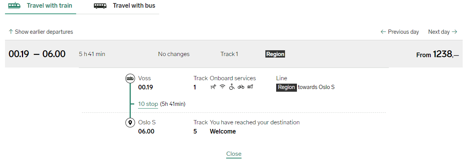
Task: Click the Region label towards Oslo S
Action: pos(287,87)
